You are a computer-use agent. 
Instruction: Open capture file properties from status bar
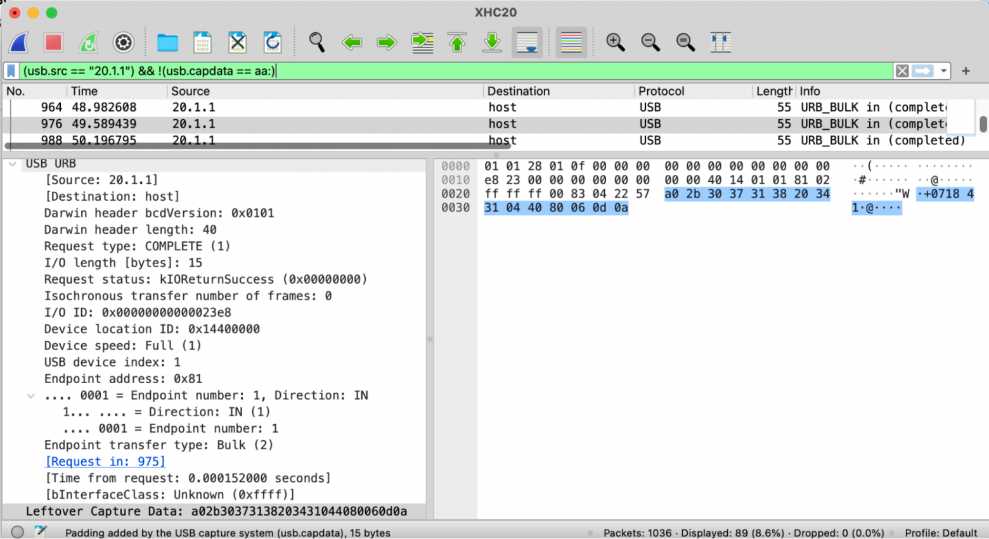[41, 531]
